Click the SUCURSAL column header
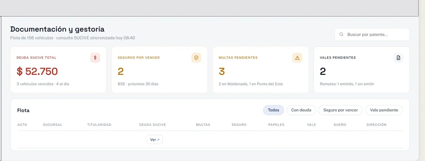Viewport: 425px width, 161px height. click(x=53, y=125)
